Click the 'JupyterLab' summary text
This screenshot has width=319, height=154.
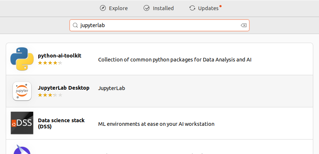(x=112, y=88)
